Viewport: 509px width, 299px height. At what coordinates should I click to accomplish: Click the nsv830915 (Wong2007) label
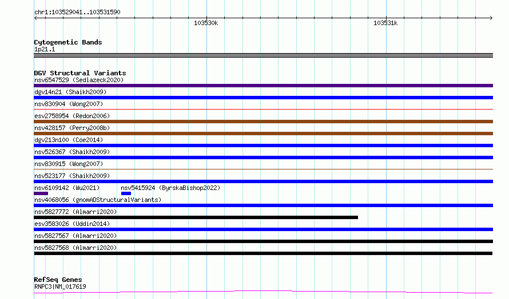(69, 164)
